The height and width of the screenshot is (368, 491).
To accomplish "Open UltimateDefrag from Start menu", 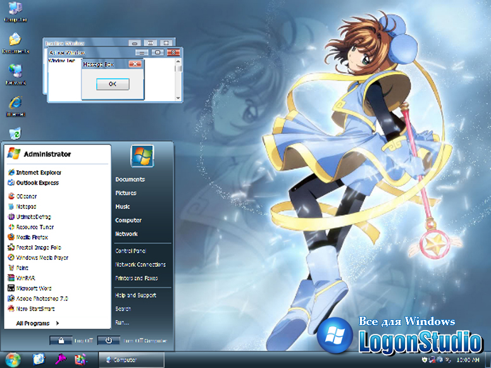I will pos(30,216).
